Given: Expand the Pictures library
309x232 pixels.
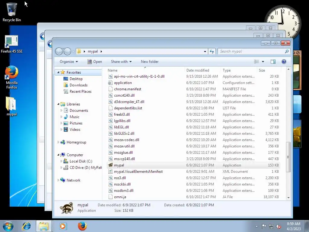Looking at the screenshot, I should pyautogui.click(x=61, y=123).
